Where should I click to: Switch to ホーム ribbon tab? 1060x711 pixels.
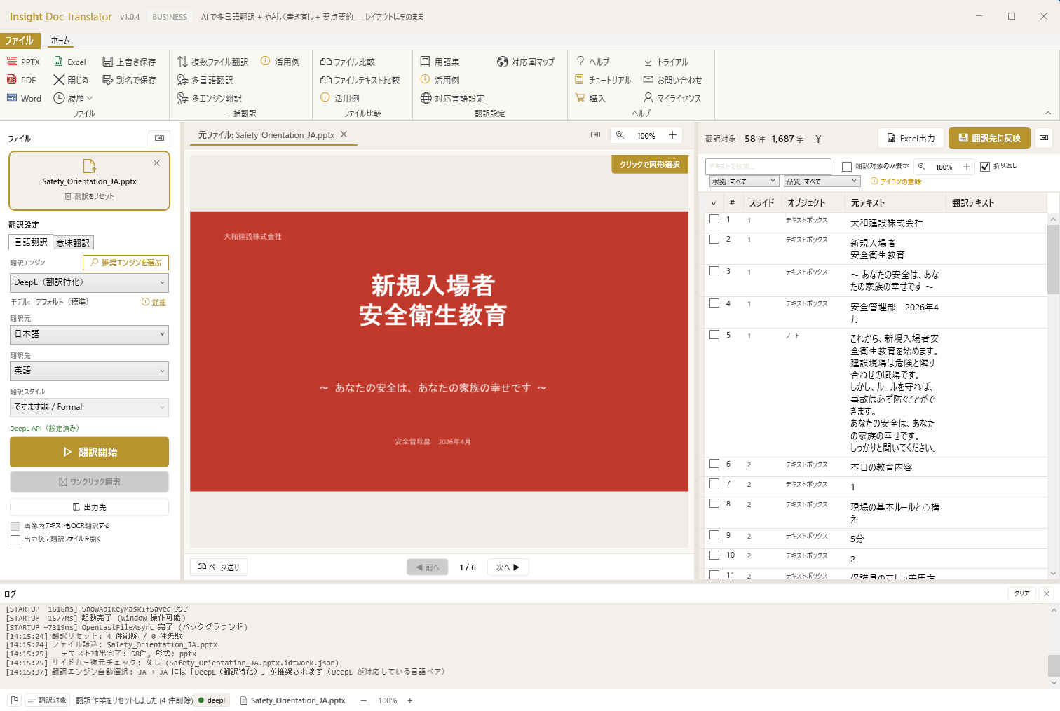click(60, 41)
